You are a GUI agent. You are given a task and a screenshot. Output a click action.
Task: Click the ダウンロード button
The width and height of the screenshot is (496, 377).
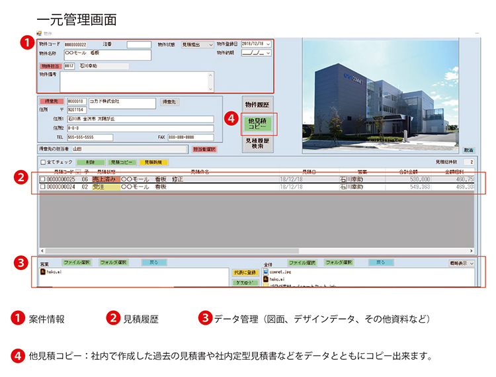pos(245,282)
